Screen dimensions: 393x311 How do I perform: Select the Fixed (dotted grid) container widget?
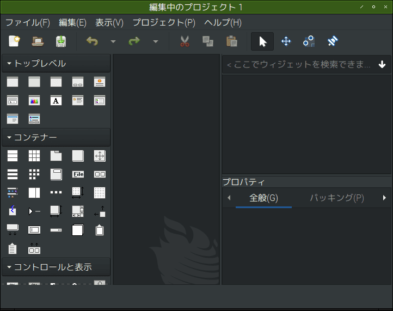pos(100,193)
